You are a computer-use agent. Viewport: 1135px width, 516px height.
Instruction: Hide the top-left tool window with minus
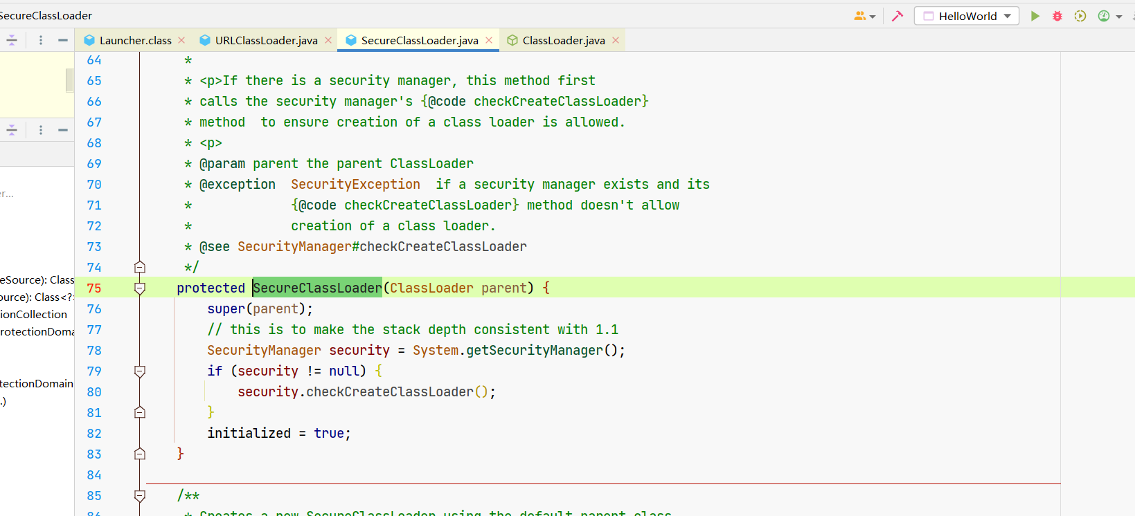click(63, 40)
